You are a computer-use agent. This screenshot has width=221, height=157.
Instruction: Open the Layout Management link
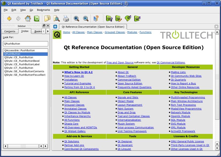pos(130,105)
